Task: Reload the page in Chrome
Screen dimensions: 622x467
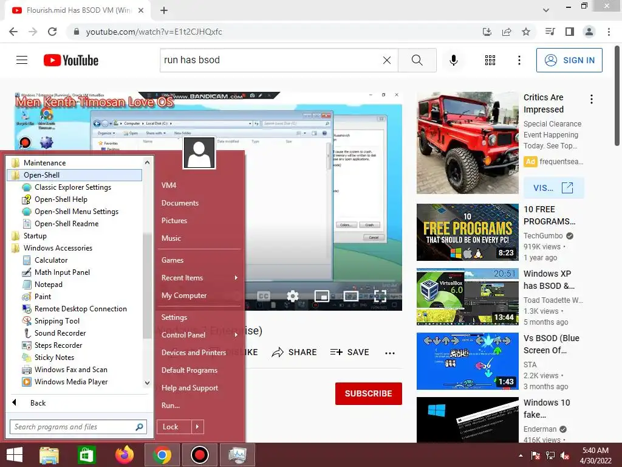Action: 52,32
